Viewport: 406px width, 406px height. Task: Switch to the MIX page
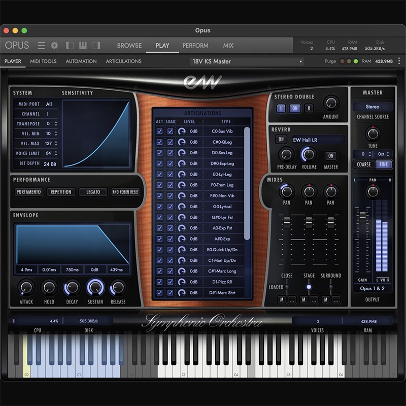click(228, 46)
